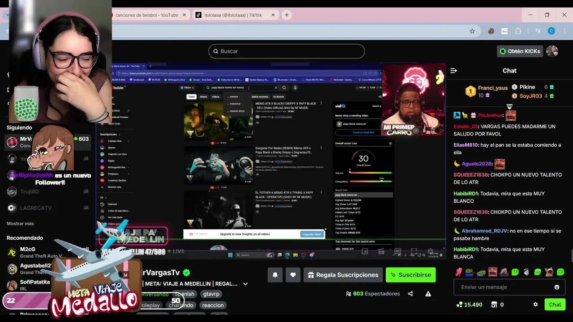Open the emoji picker in message box

click(557, 287)
